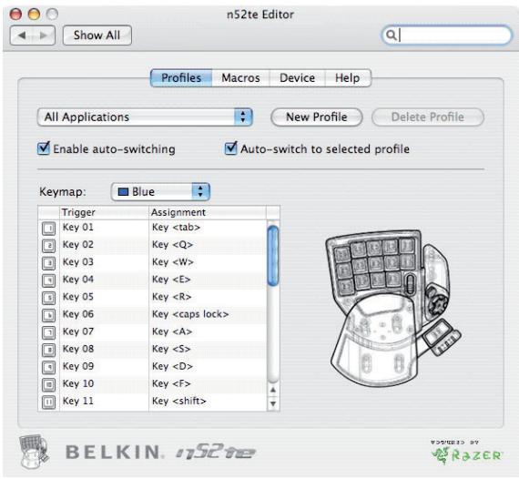
Task: Click the Key 05 row icon
Action: [x=49, y=298]
